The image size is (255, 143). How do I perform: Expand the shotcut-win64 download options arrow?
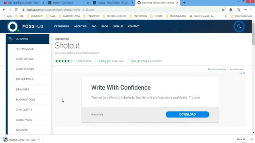[x=39, y=139]
